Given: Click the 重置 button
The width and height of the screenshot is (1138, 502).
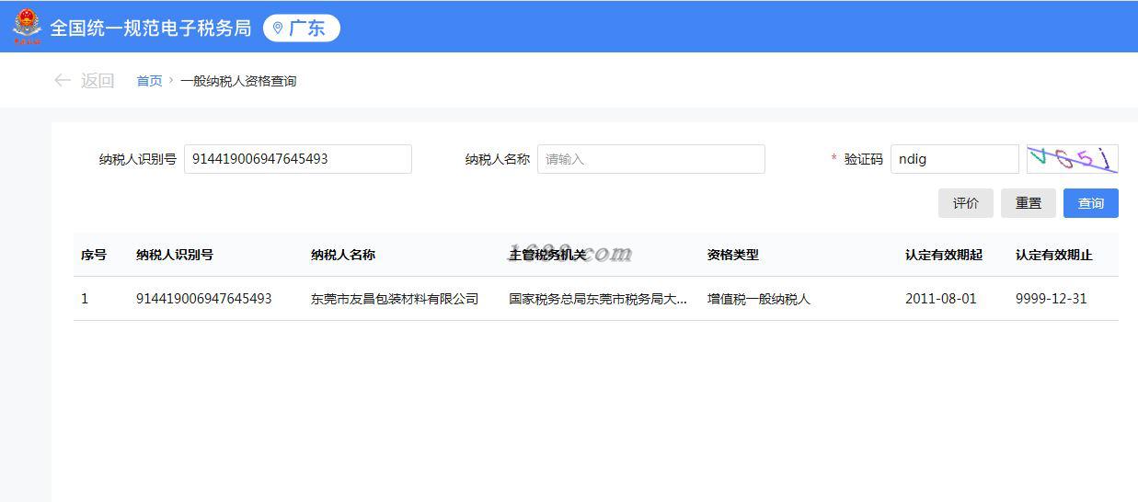Looking at the screenshot, I should click(x=1029, y=203).
